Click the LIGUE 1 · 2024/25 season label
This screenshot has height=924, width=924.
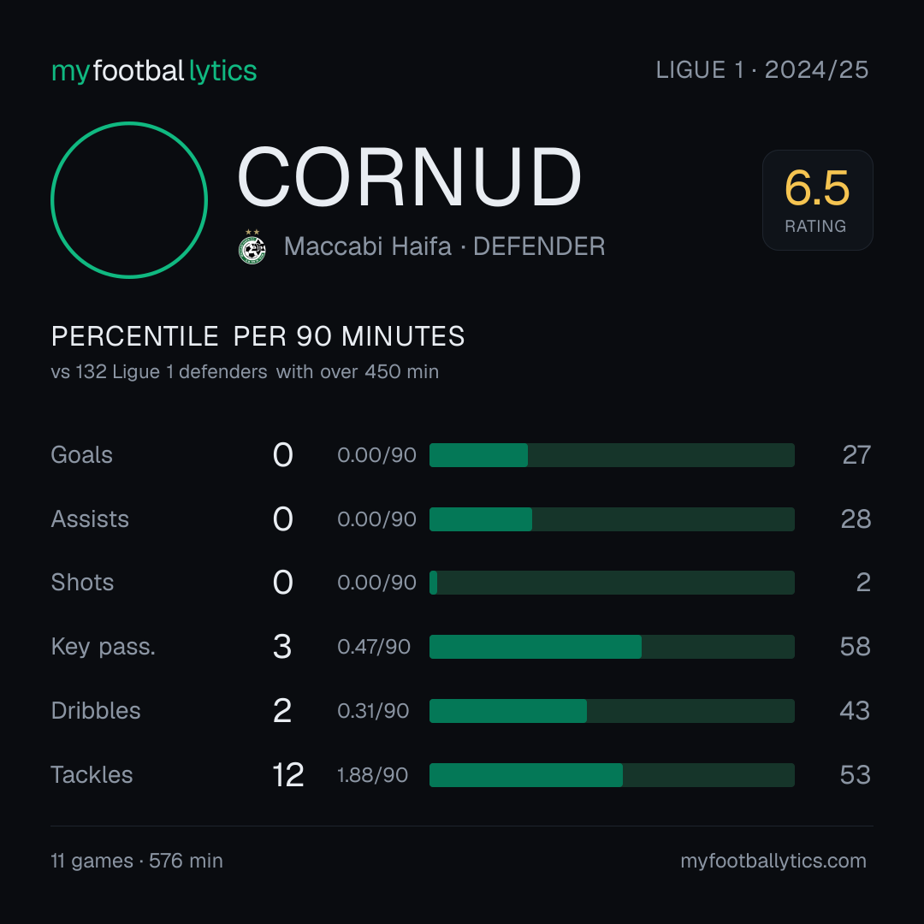(762, 70)
